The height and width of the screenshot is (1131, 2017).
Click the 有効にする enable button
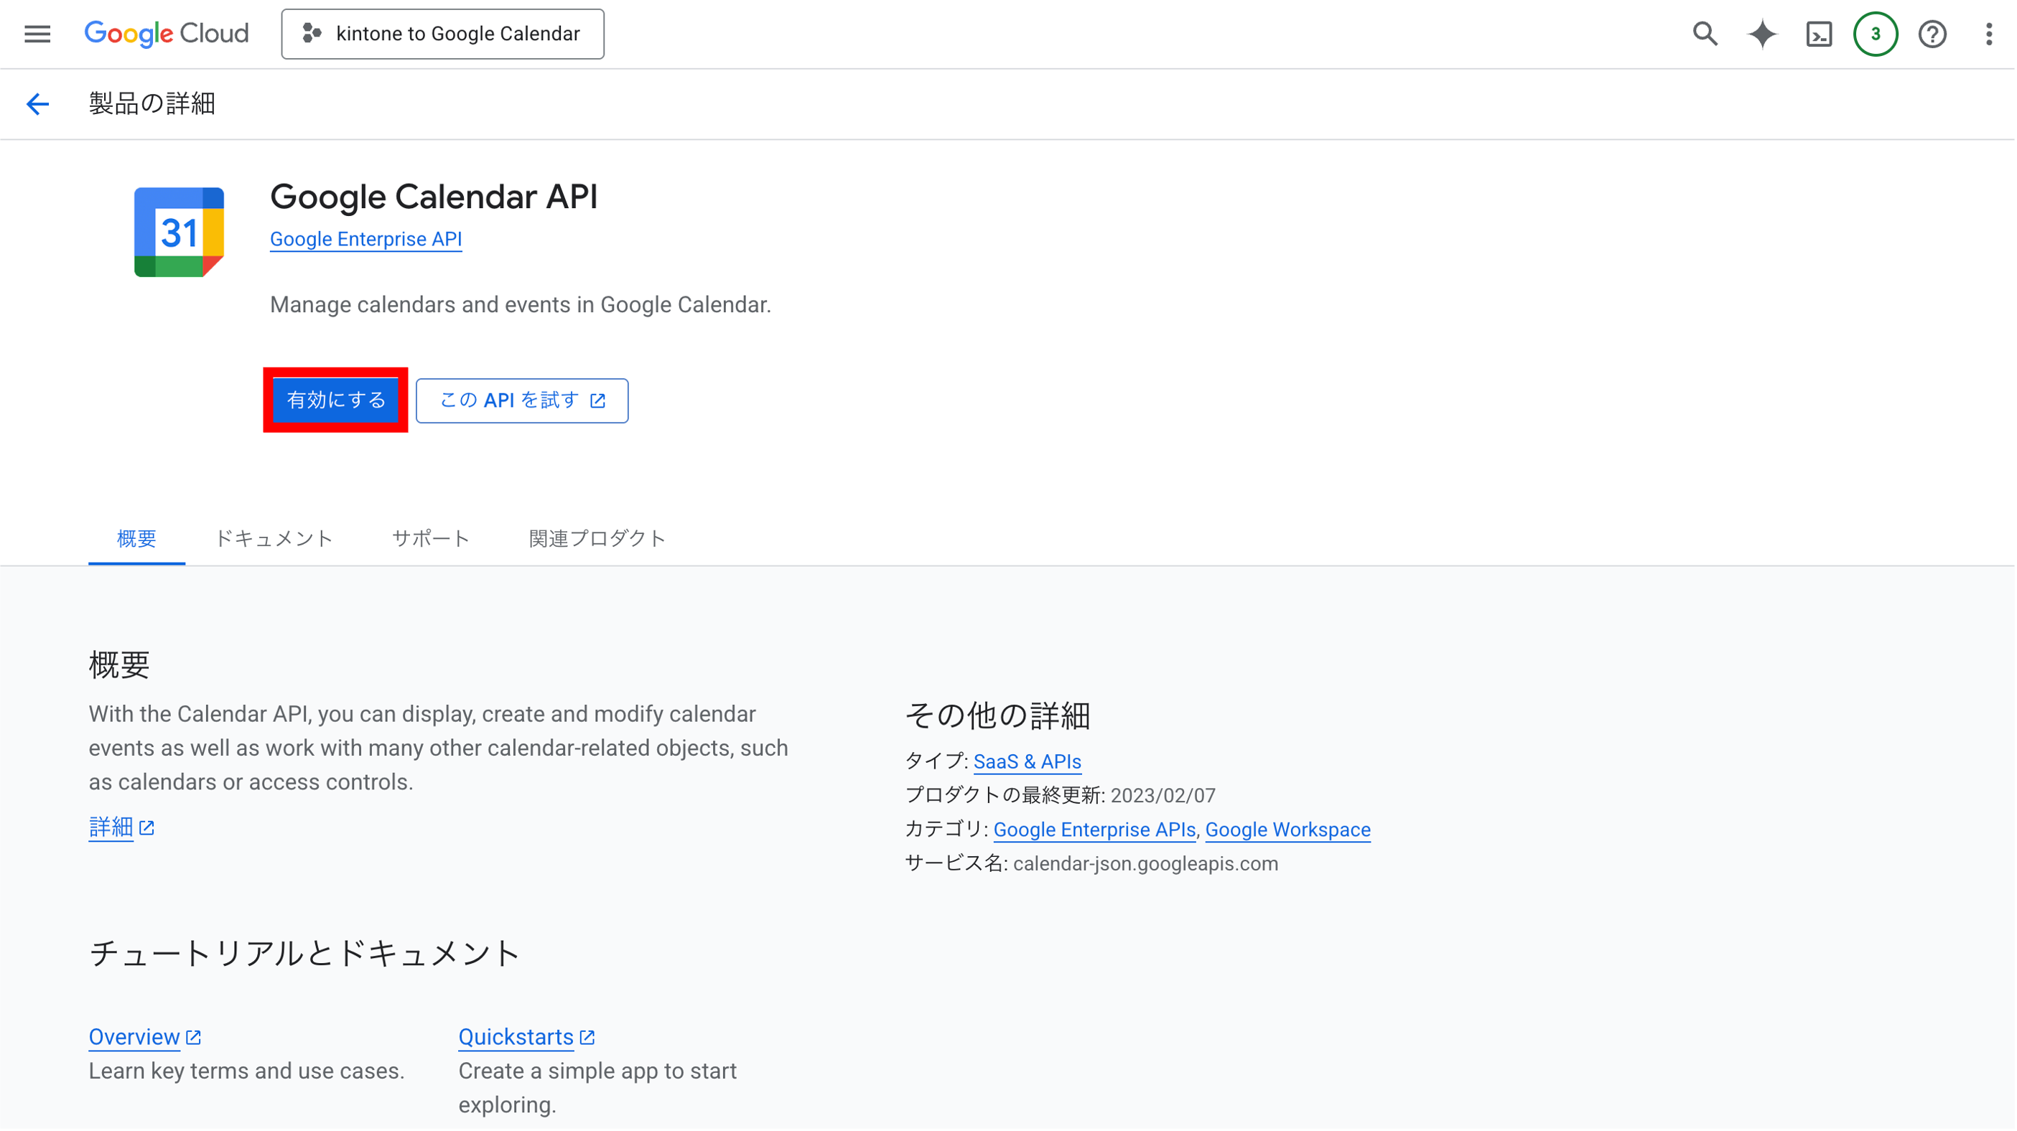pos(336,400)
